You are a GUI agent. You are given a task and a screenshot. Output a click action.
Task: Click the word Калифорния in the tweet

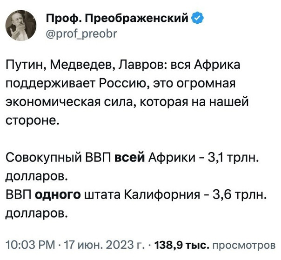[x=161, y=195]
